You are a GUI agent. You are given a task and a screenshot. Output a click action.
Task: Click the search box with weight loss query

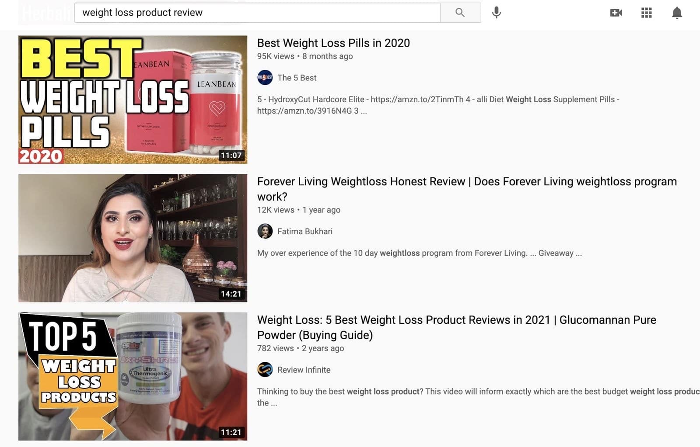257,13
